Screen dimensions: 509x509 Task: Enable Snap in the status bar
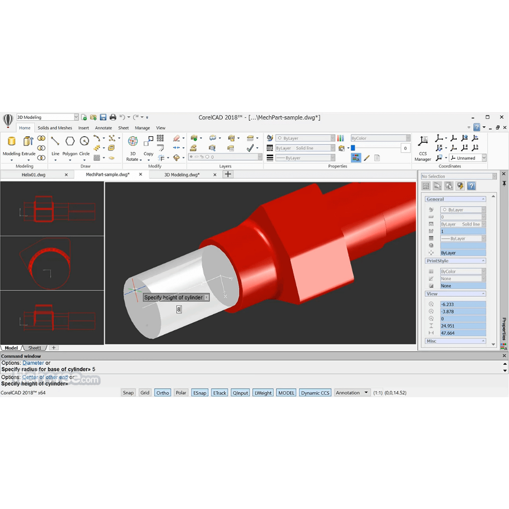tap(128, 393)
